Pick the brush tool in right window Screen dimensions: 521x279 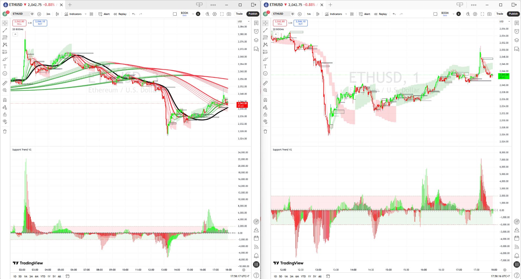pos(265,59)
